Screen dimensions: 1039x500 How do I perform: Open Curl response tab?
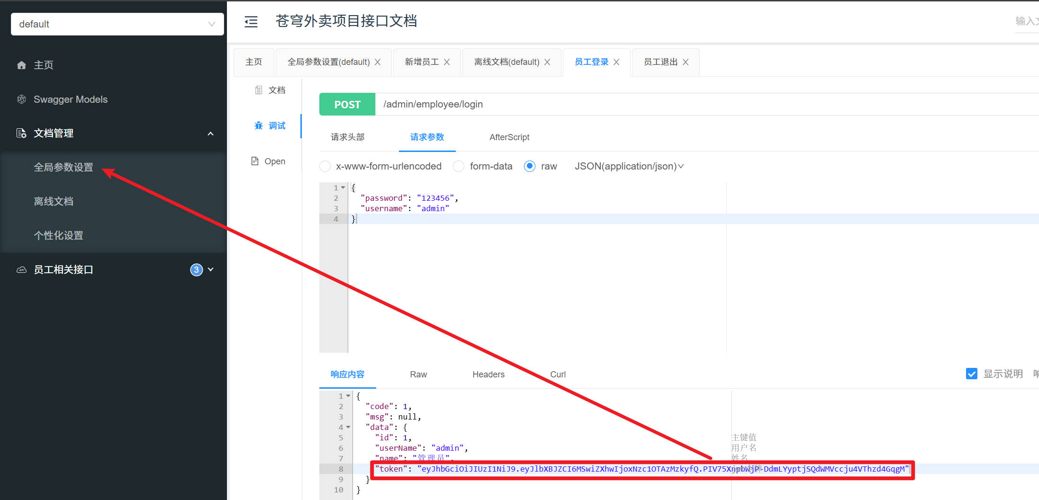(x=558, y=375)
